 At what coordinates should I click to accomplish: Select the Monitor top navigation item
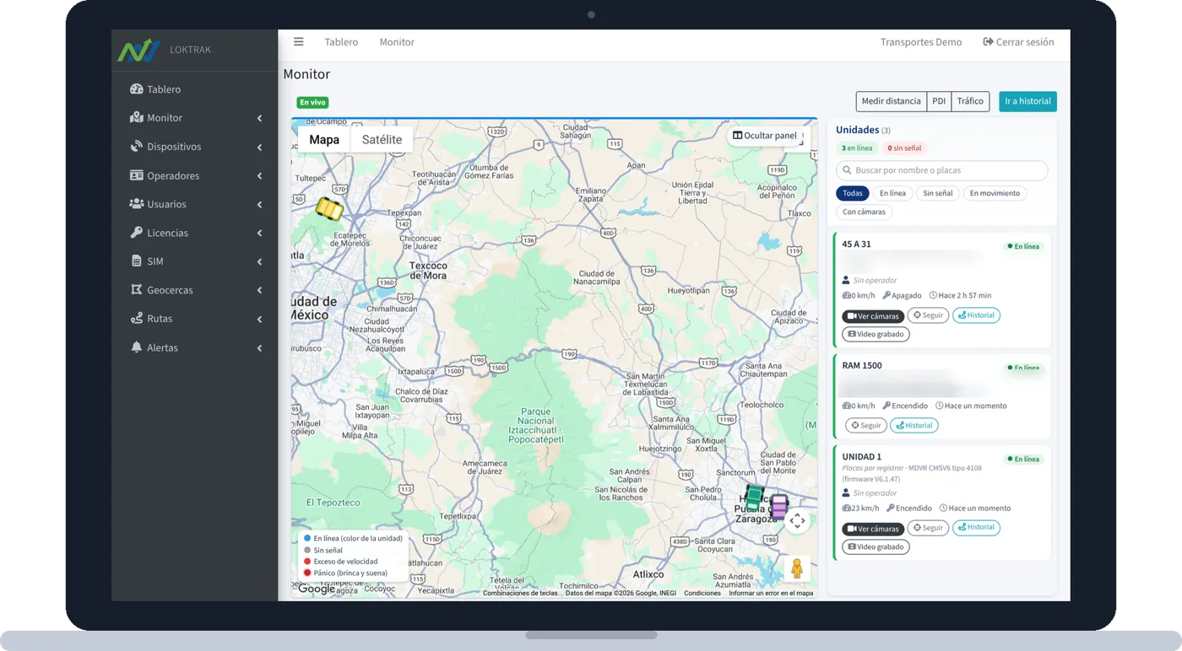point(397,42)
